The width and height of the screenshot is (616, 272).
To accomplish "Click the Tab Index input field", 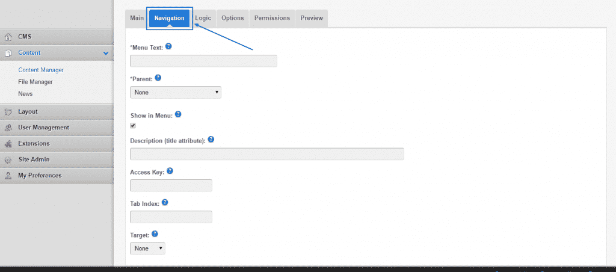I will coord(171,217).
